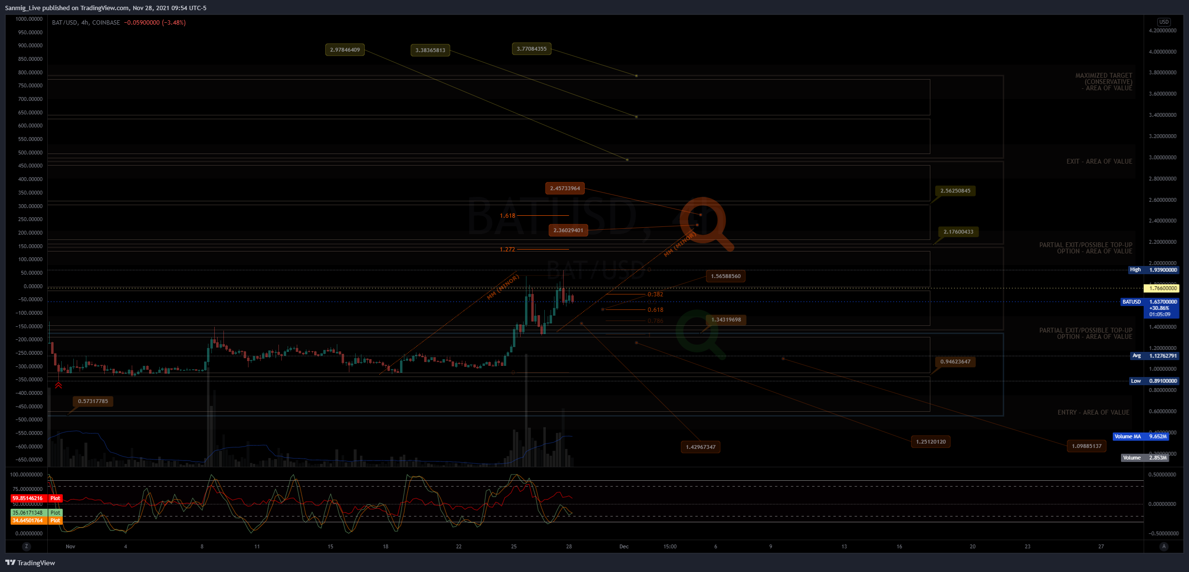The width and height of the screenshot is (1189, 572).
Task: Select the 1.56588560 price label
Action: pyautogui.click(x=726, y=276)
